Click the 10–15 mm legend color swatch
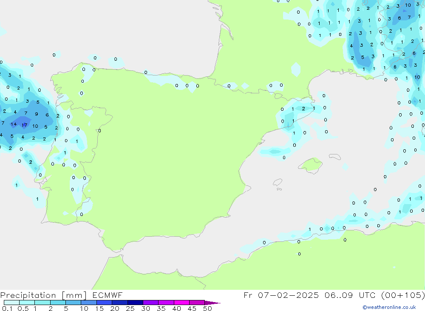 [x=89, y=303]
